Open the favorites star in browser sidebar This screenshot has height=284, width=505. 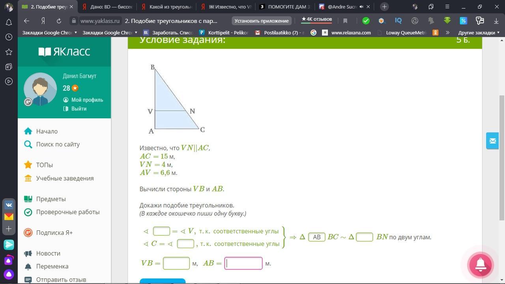pyautogui.click(x=9, y=52)
